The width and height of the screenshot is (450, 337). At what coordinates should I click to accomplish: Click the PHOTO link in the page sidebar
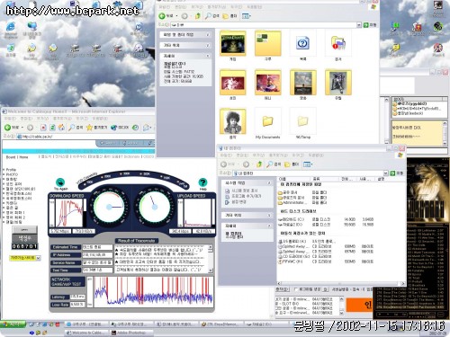point(12,174)
